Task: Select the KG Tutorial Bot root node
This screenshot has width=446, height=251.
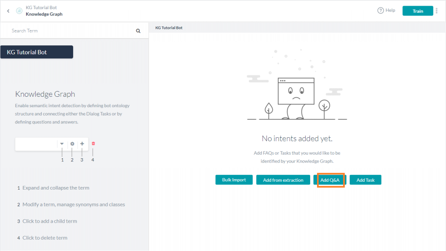Action: (37, 51)
